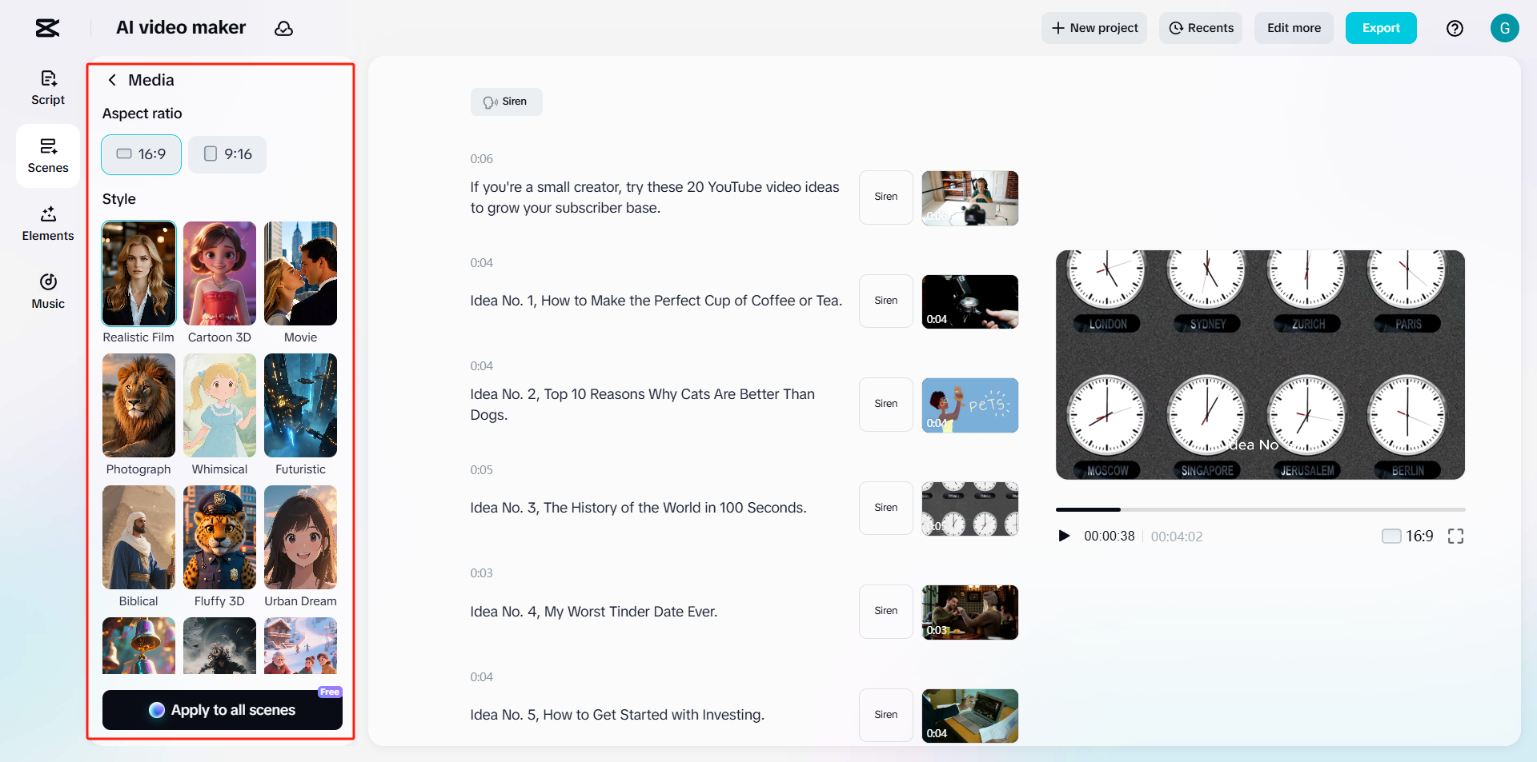The width and height of the screenshot is (1537, 762).
Task: Open the Music tab
Action: (x=48, y=292)
